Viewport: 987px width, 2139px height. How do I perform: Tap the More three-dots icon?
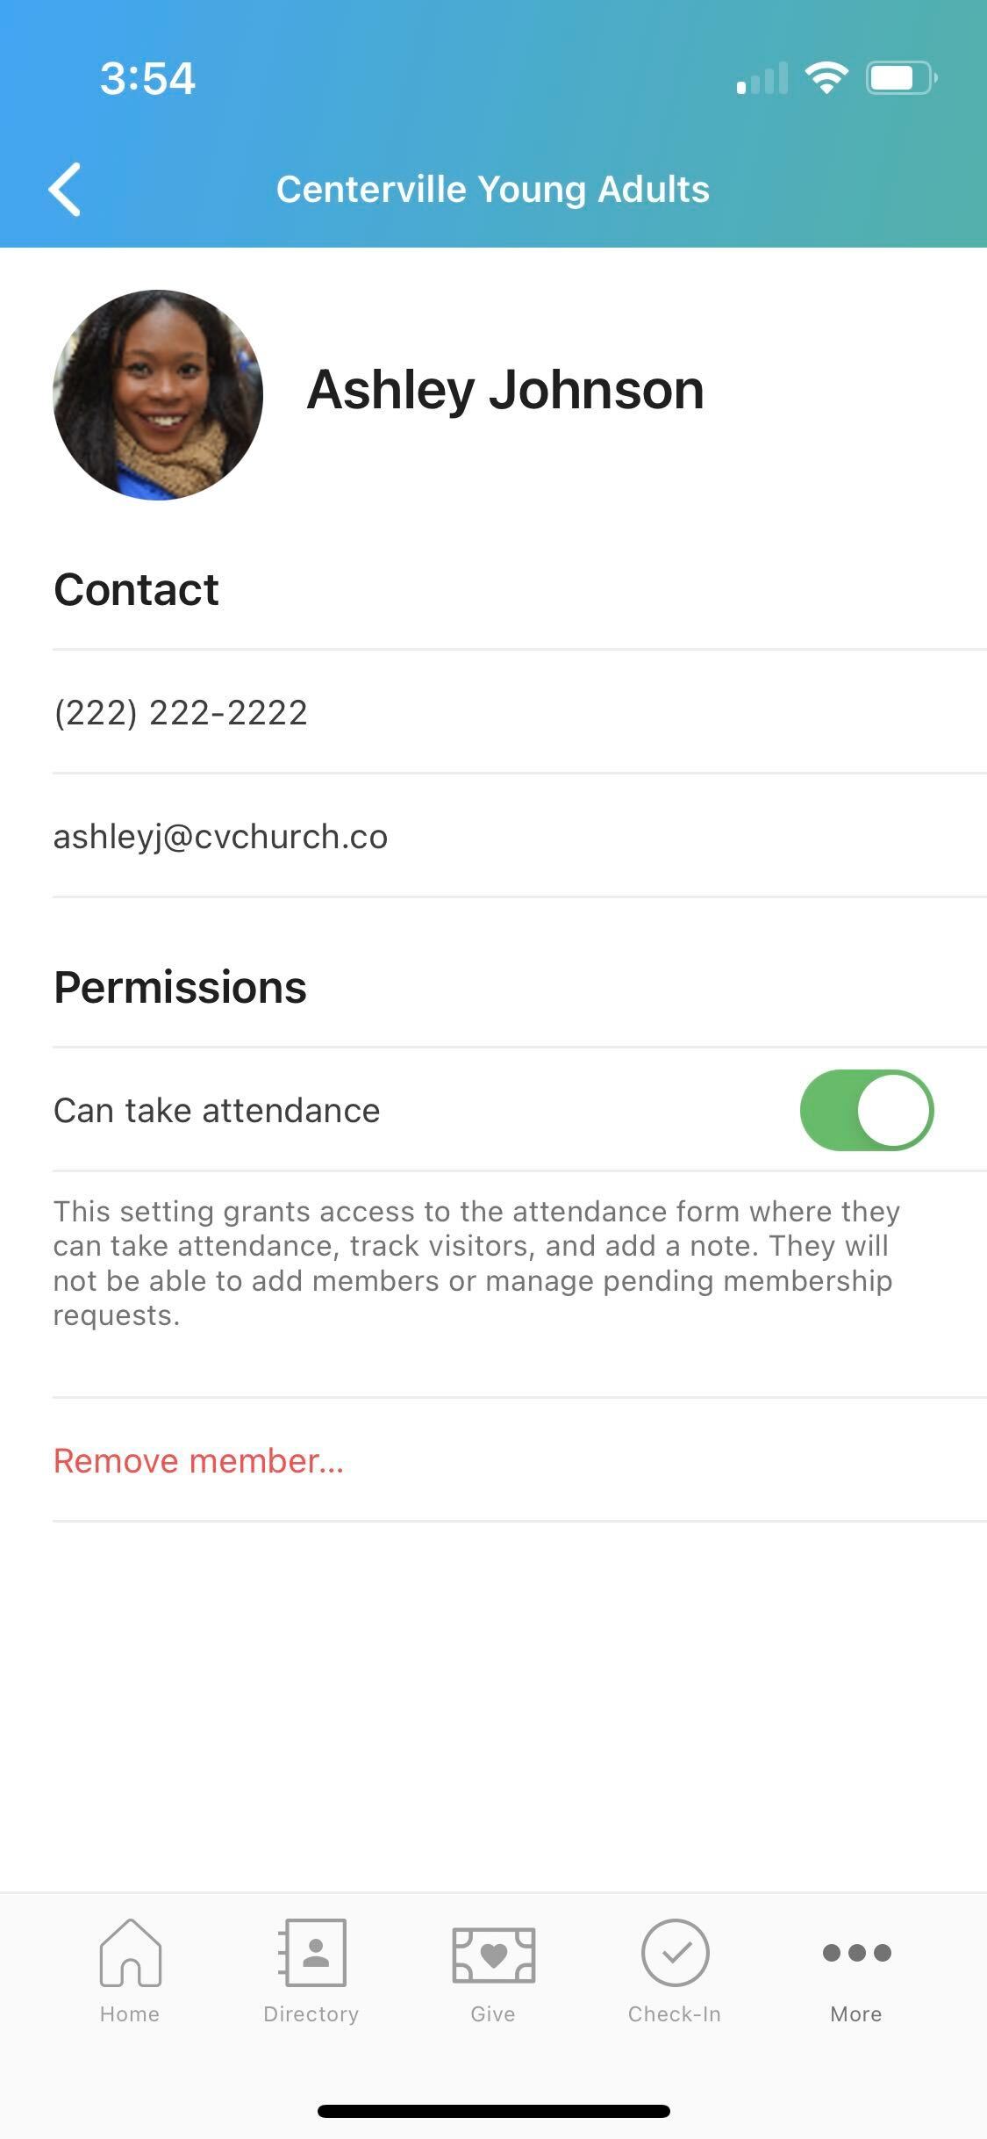click(856, 1953)
